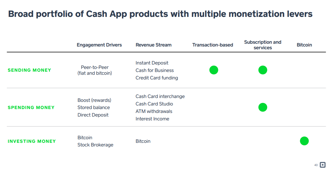Image resolution: width=330 pixels, height=173 pixels.
Task: Click the Sending Money Transaction-based green dot
Action: click(x=214, y=70)
